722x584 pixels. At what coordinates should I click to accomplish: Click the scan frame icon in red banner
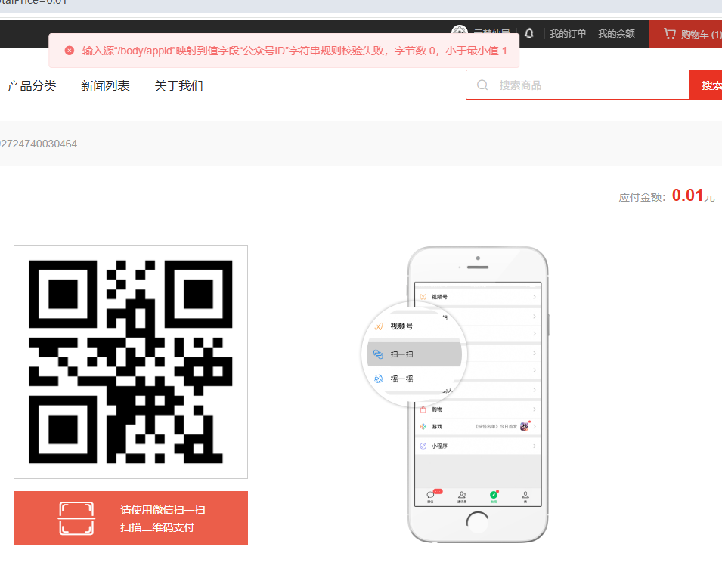tap(76, 518)
